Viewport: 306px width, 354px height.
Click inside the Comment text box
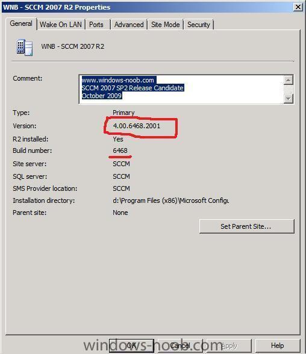click(x=181, y=89)
